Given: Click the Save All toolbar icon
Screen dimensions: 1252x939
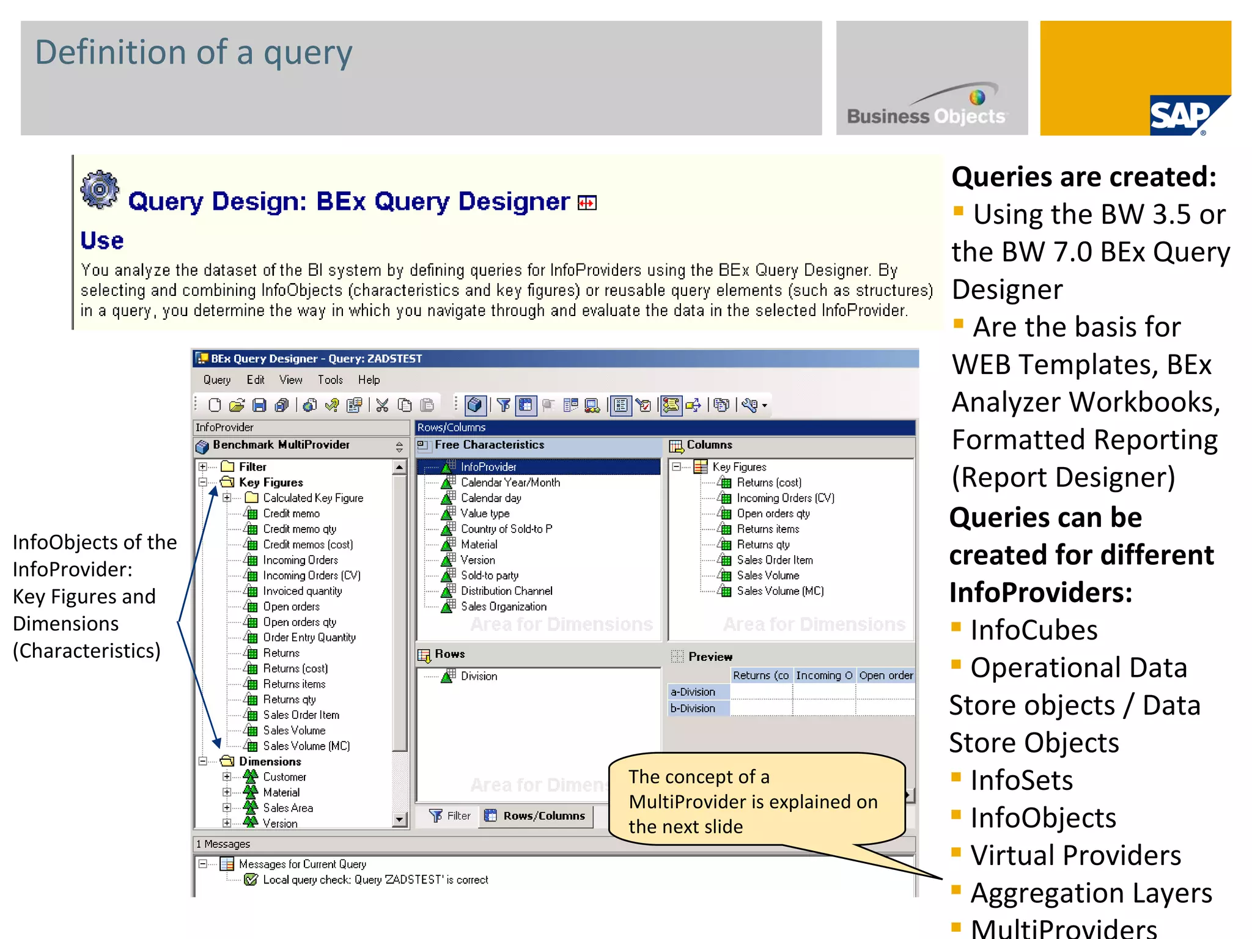Looking at the screenshot, I should tap(282, 405).
